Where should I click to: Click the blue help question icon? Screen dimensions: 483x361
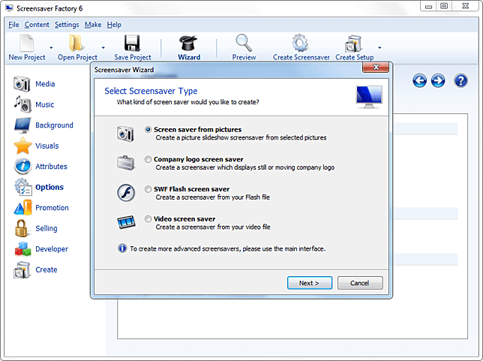pyautogui.click(x=460, y=81)
